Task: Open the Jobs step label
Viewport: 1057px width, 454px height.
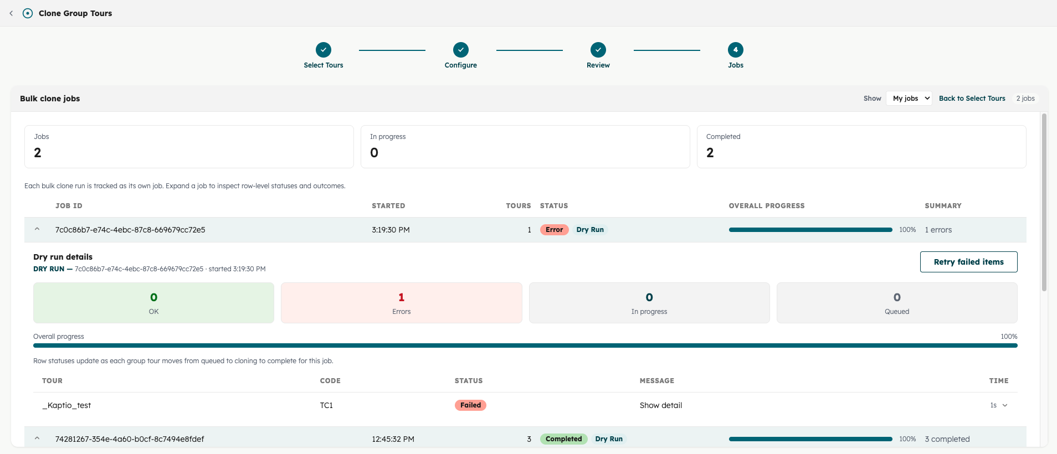Action: click(x=736, y=65)
